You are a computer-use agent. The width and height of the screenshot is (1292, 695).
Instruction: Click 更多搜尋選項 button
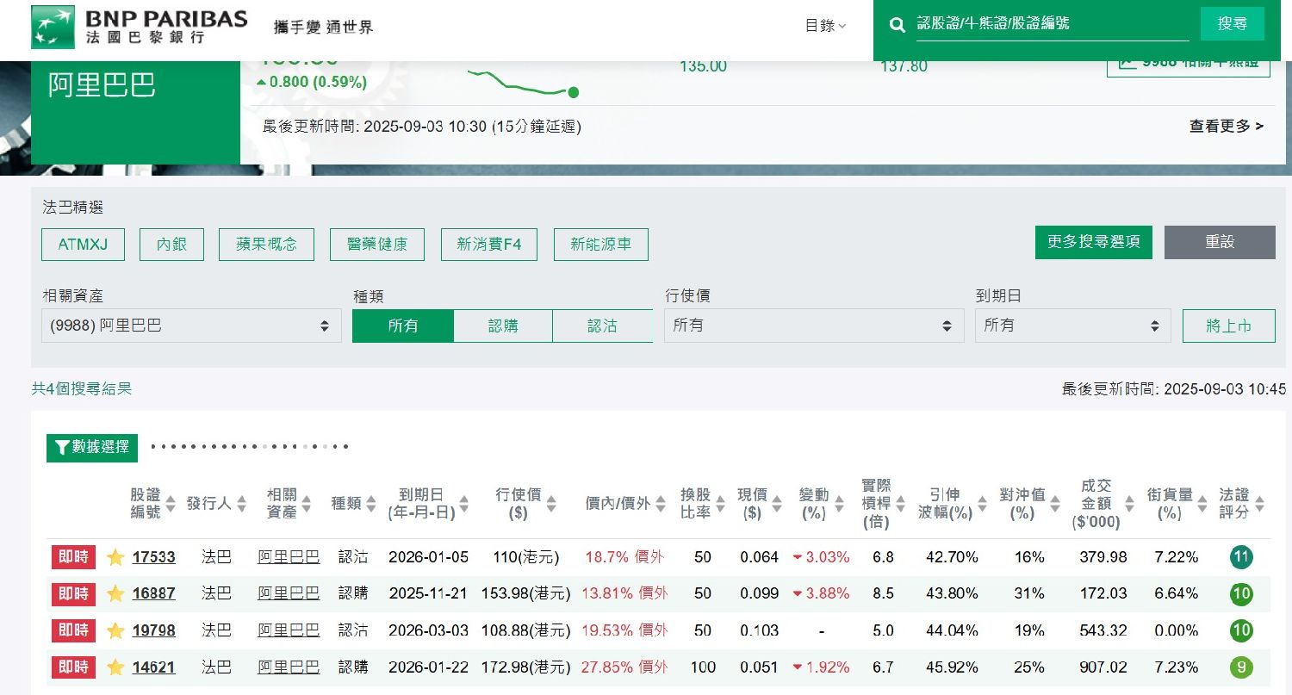coord(1094,243)
